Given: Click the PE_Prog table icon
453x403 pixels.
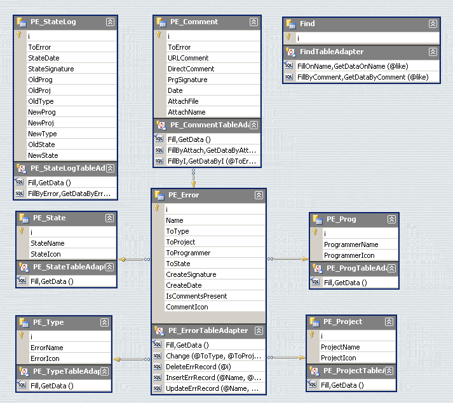Looking at the screenshot, I should [x=318, y=220].
